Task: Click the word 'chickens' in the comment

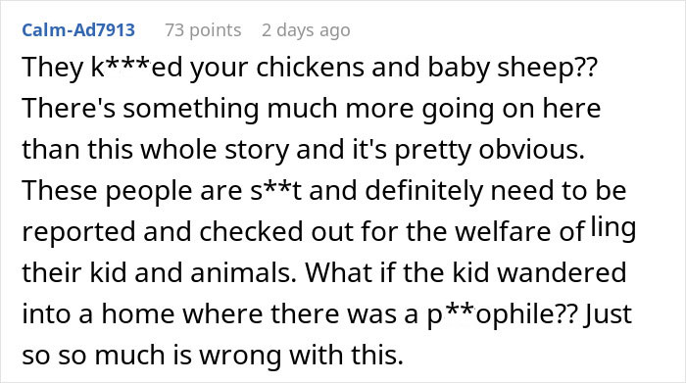Action: point(311,68)
